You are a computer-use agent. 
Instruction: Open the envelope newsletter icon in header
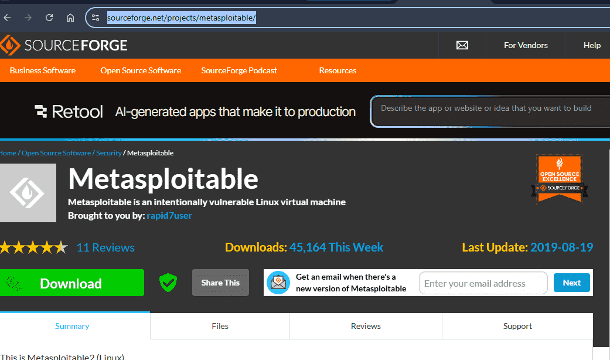(462, 45)
